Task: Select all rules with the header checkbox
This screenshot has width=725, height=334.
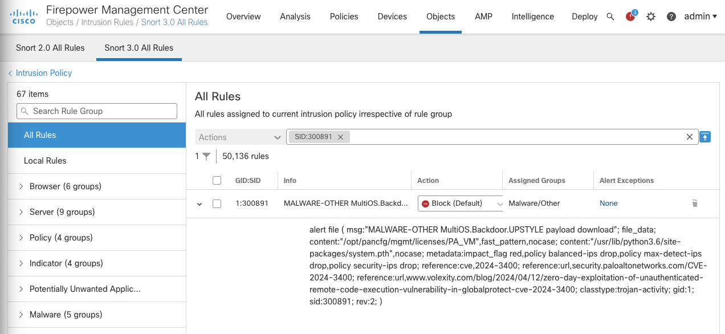Action: (x=217, y=180)
